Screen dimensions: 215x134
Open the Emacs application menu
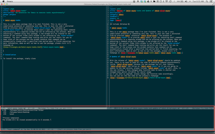point(10,1)
